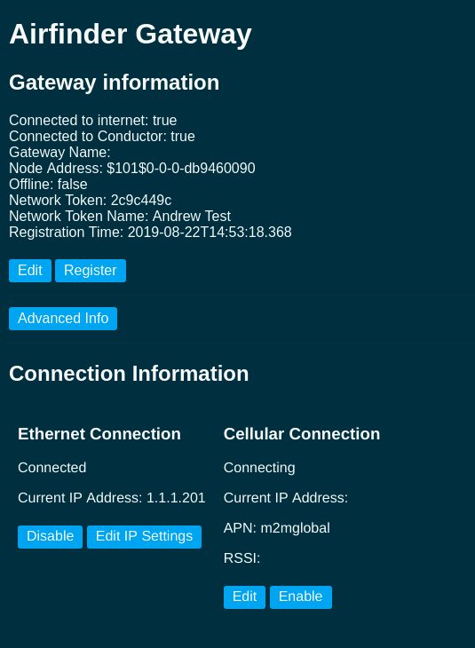The width and height of the screenshot is (475, 648).
Task: Click the Airfinder Gateway page title
Action: click(131, 35)
